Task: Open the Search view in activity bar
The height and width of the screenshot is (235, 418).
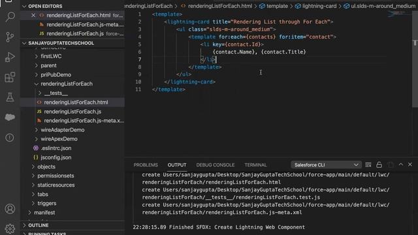Action: pyautogui.click(x=10, y=16)
